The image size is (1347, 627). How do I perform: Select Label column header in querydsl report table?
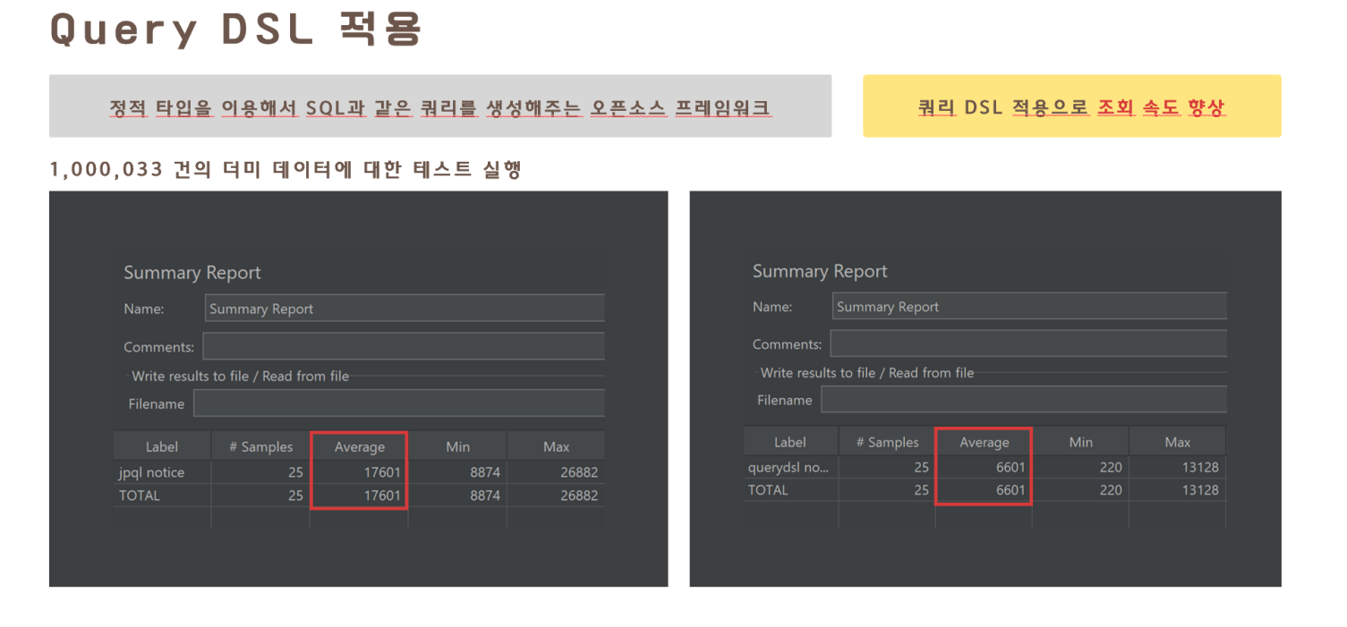(x=790, y=442)
